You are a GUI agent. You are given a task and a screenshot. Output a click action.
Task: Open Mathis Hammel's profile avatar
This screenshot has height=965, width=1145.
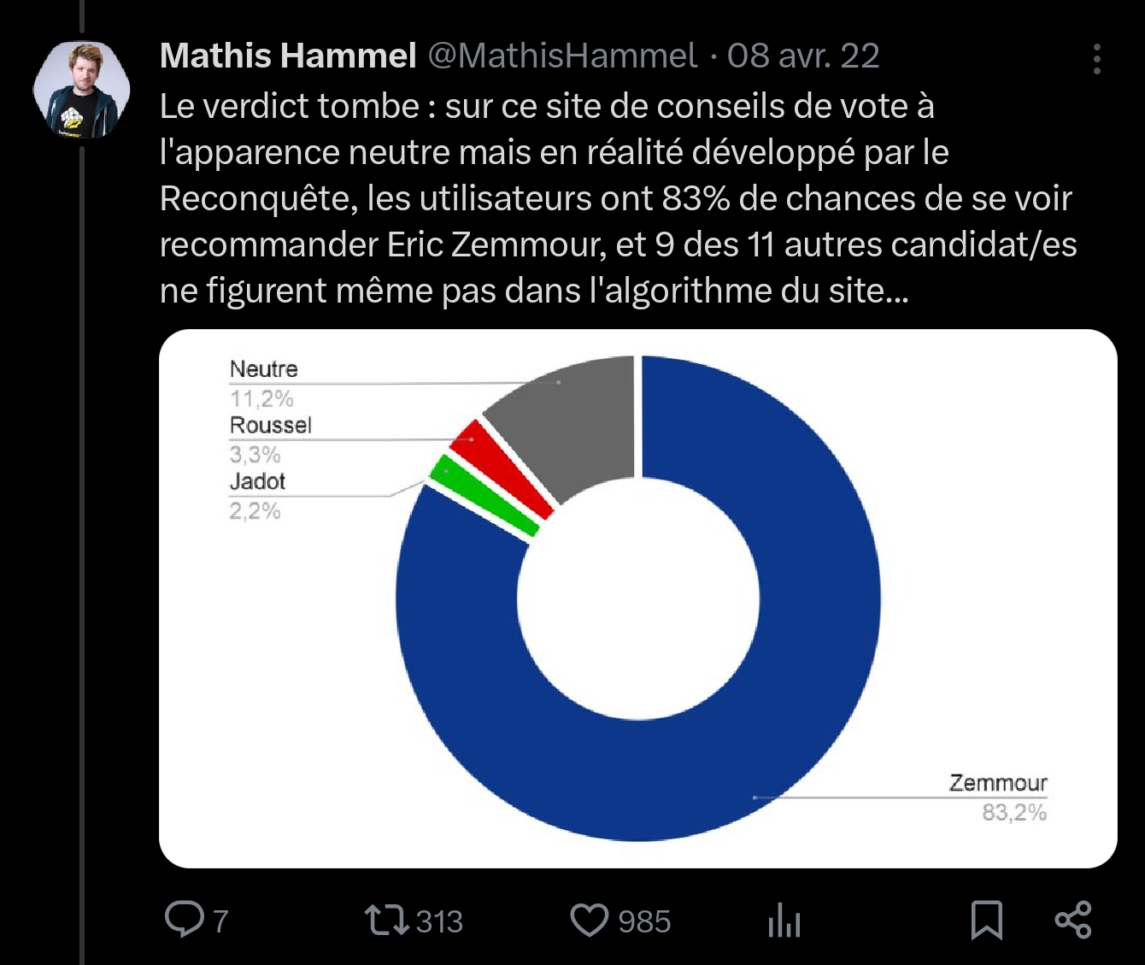click(82, 90)
